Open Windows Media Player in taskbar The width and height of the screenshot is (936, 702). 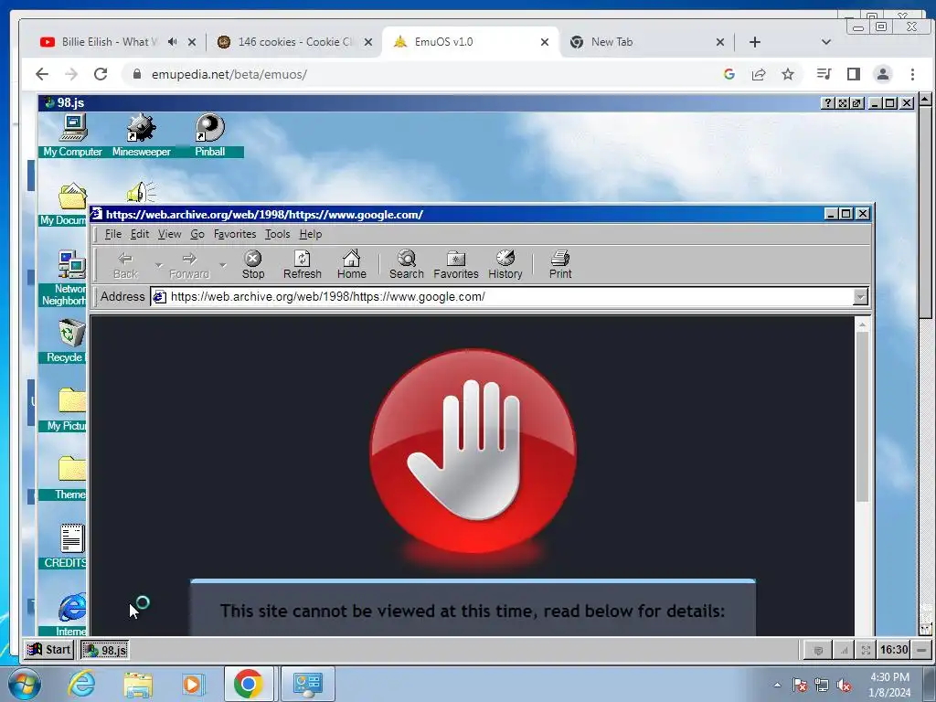pos(193,684)
